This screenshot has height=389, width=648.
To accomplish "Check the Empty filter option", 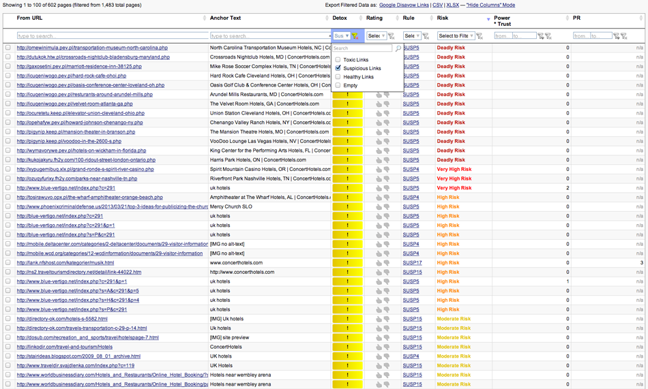I will click(338, 85).
